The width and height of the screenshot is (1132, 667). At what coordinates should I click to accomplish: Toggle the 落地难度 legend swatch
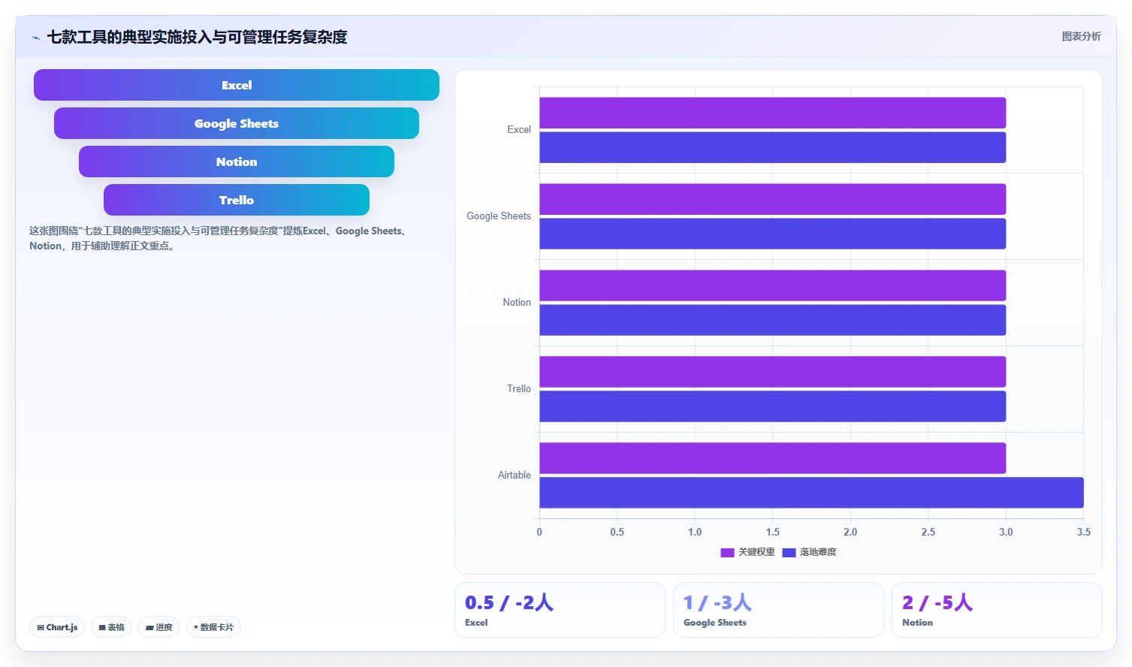[789, 552]
